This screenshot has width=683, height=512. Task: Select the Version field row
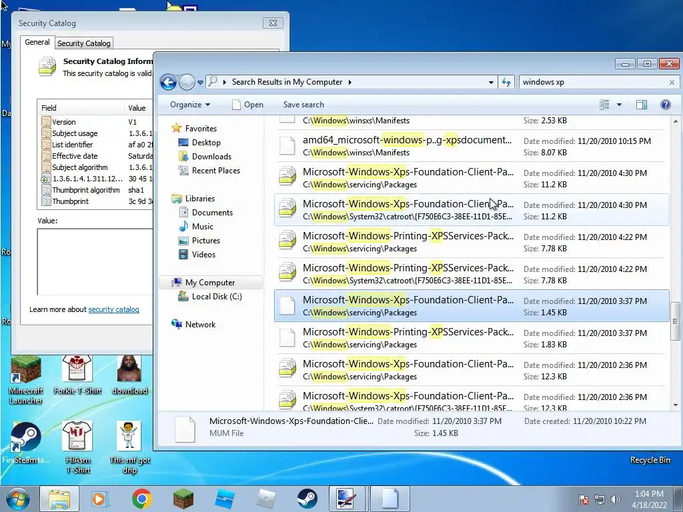[96, 122]
